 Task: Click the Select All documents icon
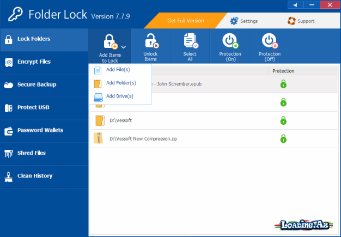191,41
